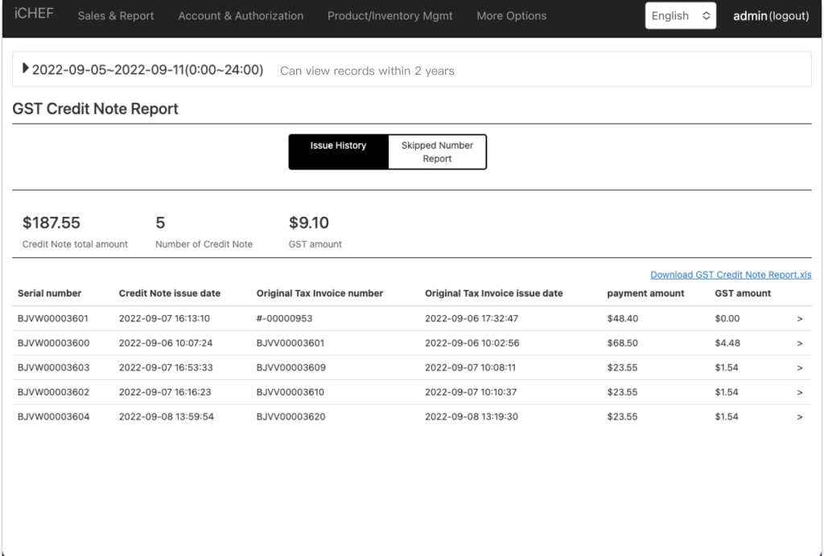
Task: Click the Serial number column header
Action: [49, 293]
